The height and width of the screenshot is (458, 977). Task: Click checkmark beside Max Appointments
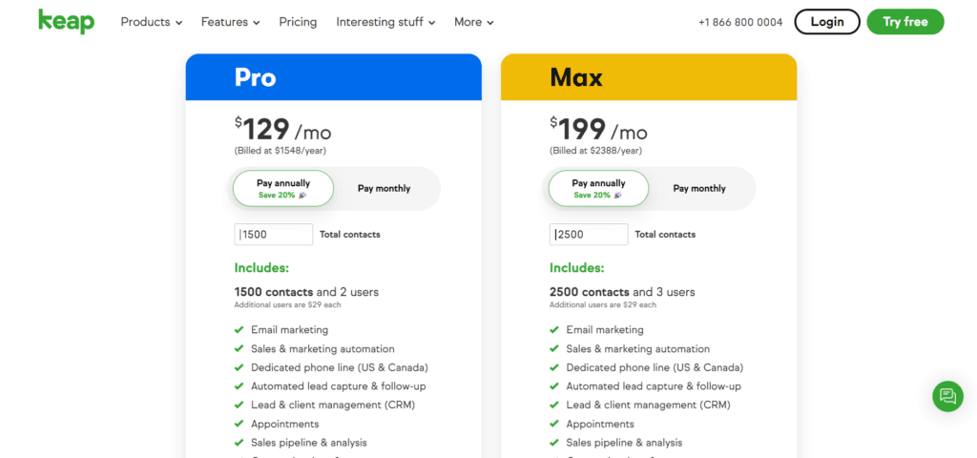click(554, 424)
